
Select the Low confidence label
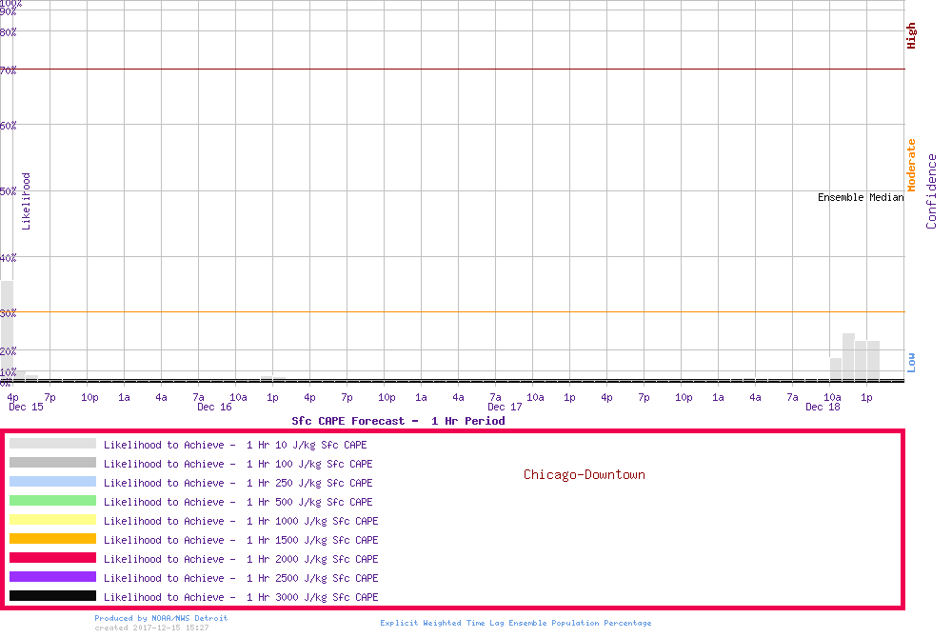pos(911,362)
